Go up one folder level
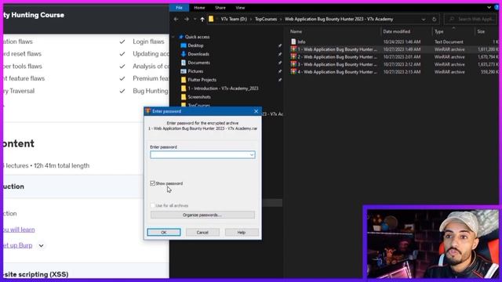The height and width of the screenshot is (282, 502). (x=202, y=19)
